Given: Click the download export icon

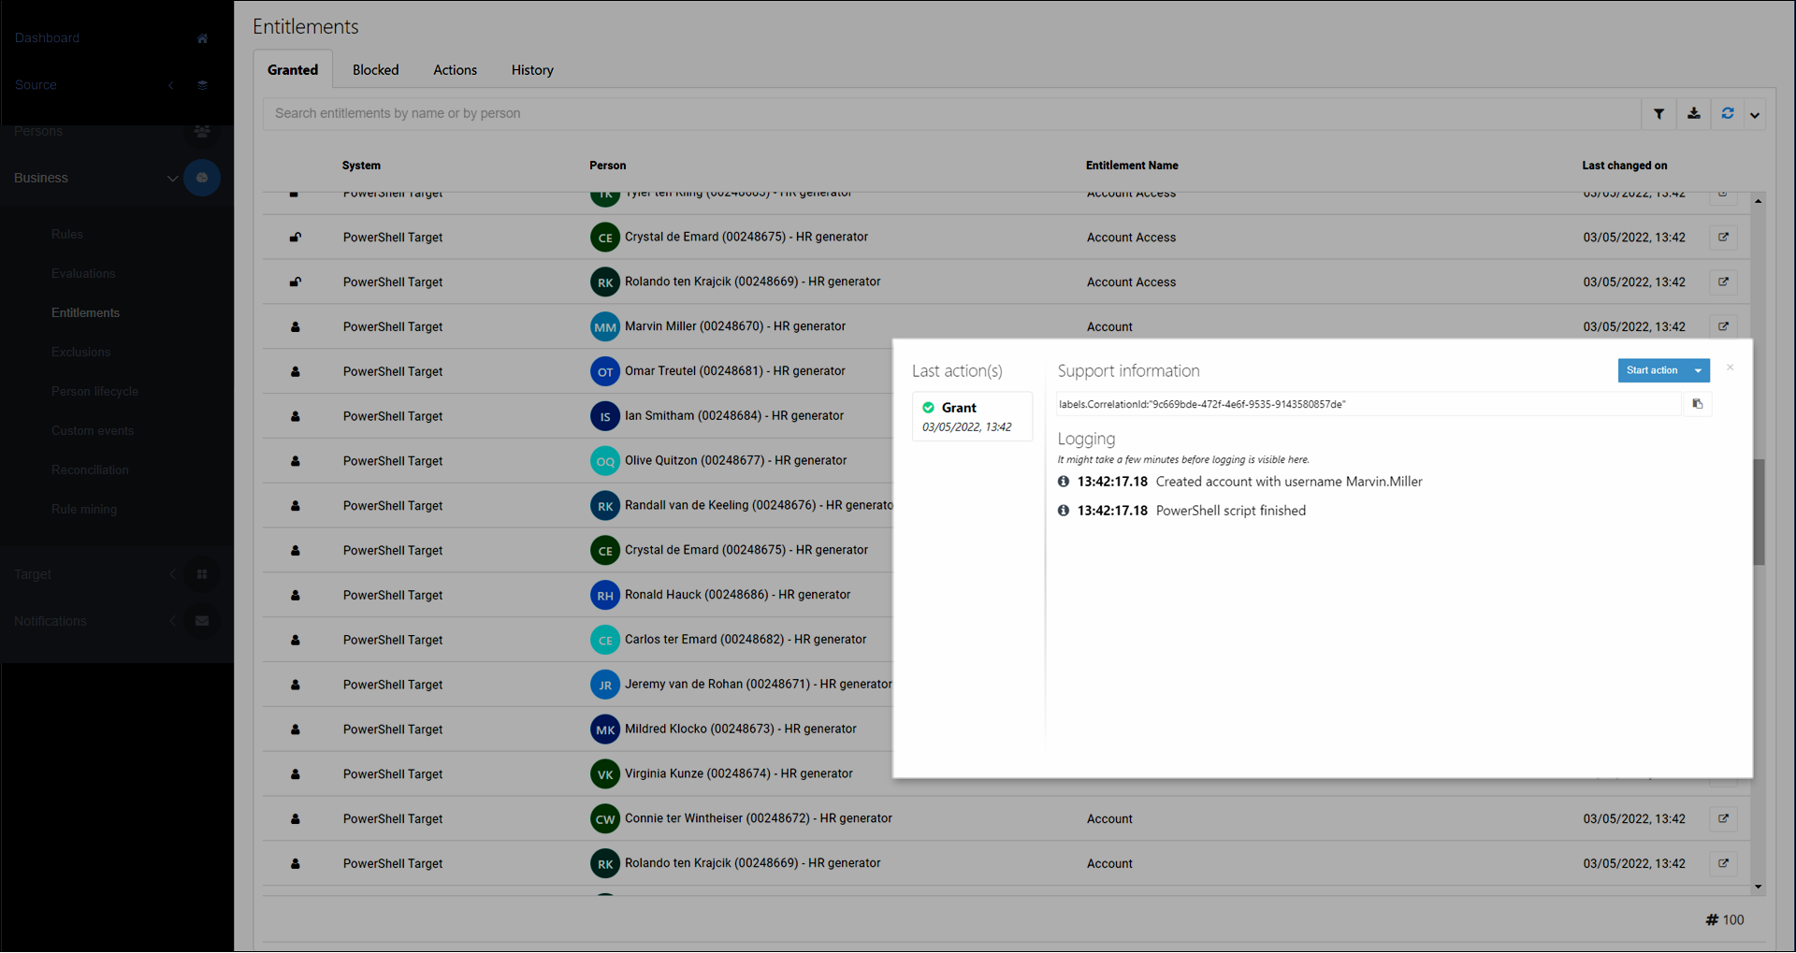Looking at the screenshot, I should click(x=1693, y=114).
